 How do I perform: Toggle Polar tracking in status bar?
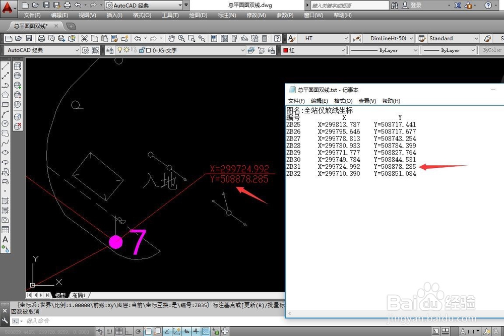coord(138,331)
